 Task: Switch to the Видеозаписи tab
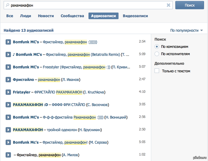coord(135,16)
